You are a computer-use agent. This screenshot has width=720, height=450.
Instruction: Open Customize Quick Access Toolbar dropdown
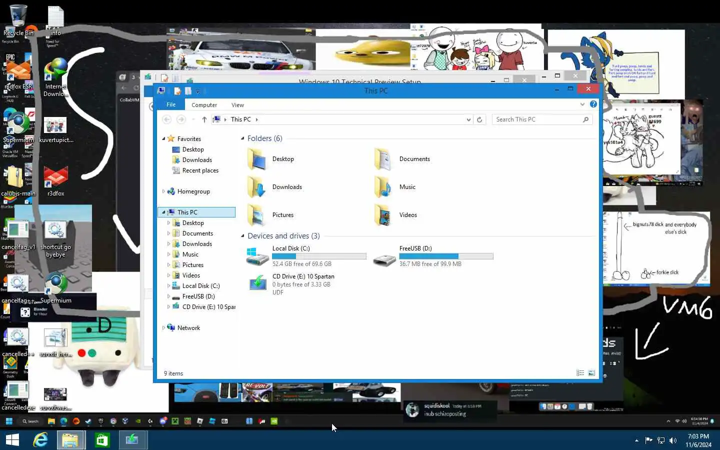[198, 91]
